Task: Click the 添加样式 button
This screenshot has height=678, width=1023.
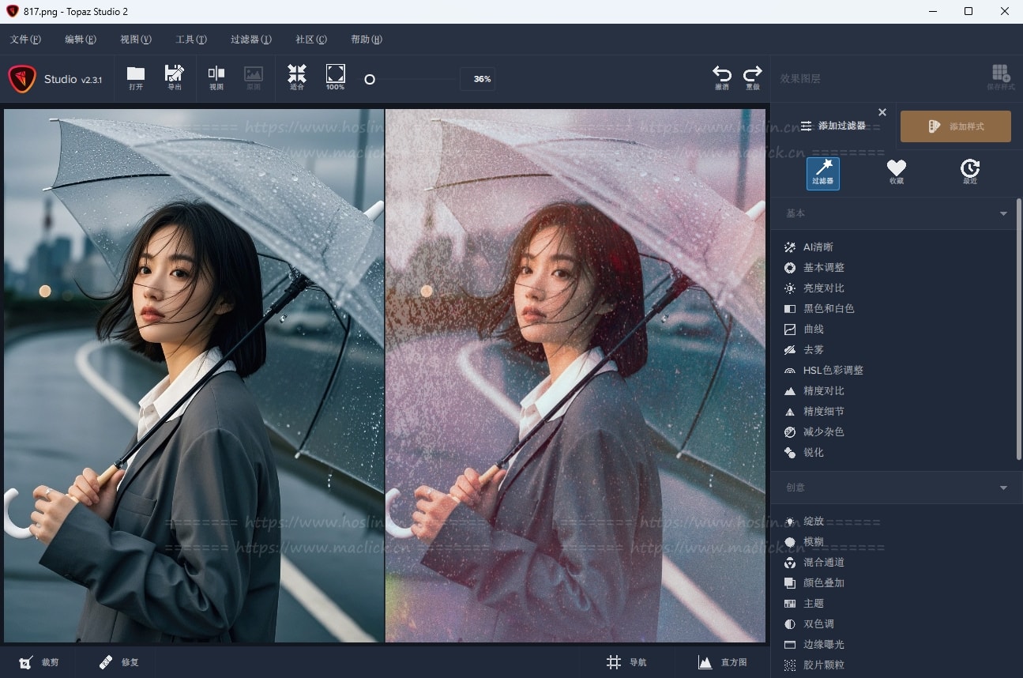Action: [955, 126]
